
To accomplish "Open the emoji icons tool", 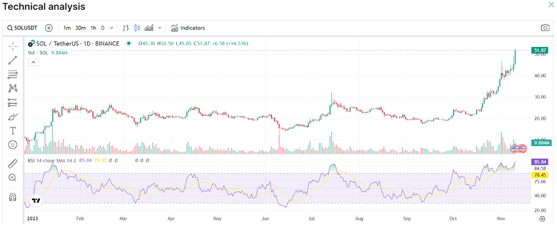I will [x=13, y=144].
